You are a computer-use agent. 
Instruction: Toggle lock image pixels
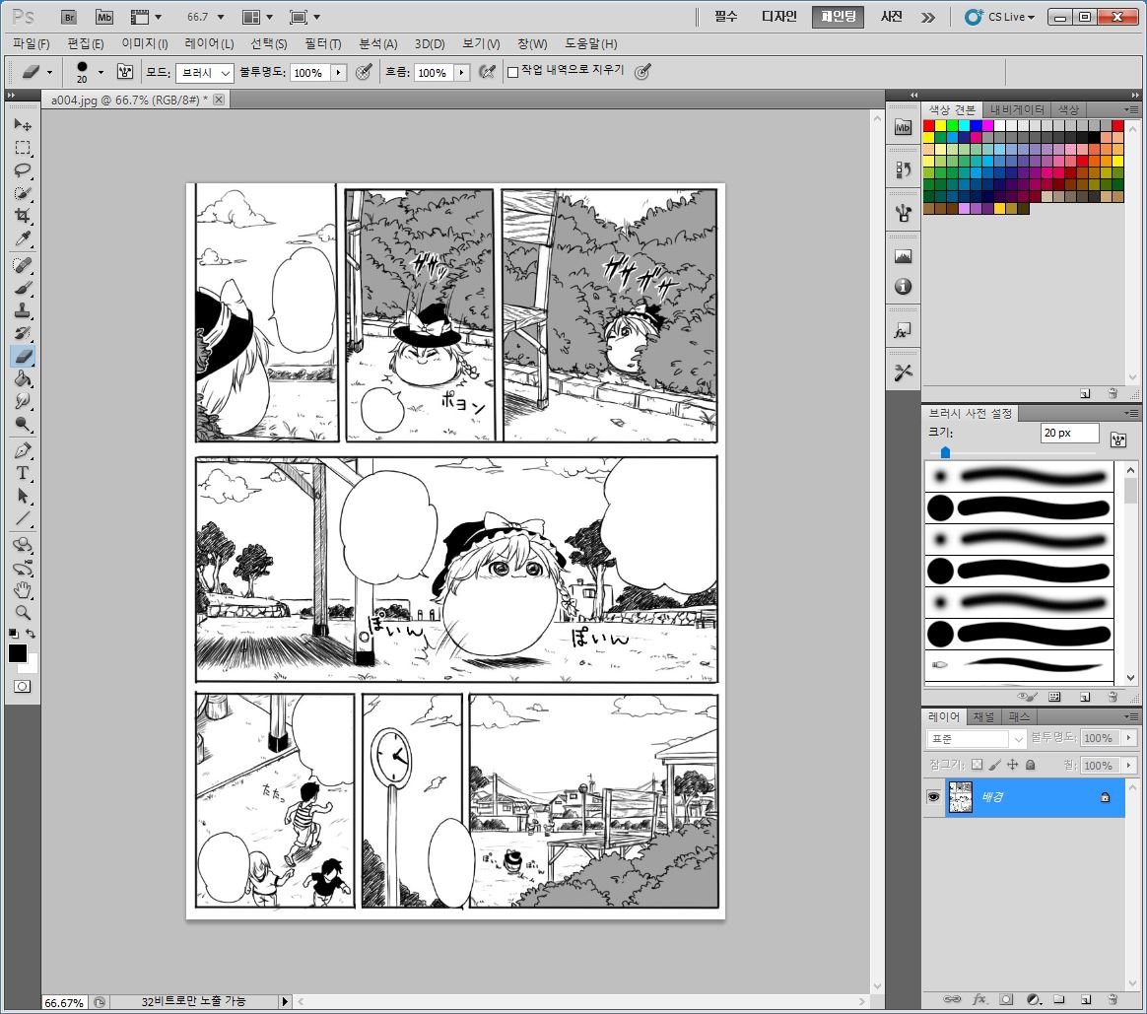click(x=994, y=765)
